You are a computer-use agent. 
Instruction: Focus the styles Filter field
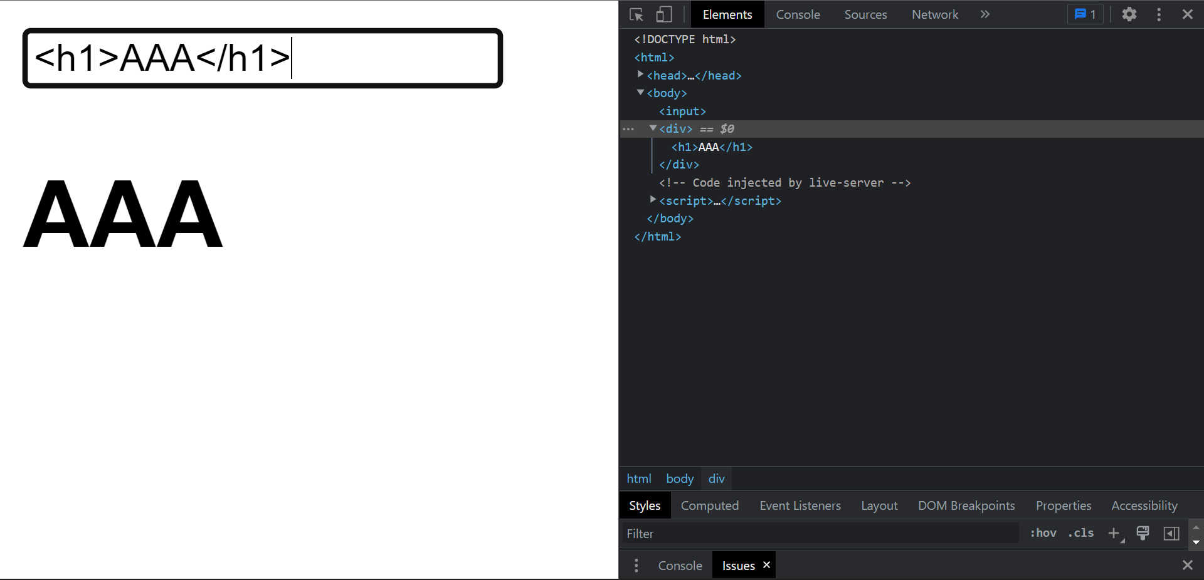tap(820, 534)
